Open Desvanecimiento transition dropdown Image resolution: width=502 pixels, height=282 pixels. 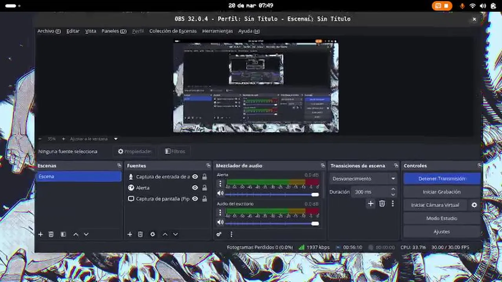(363, 179)
